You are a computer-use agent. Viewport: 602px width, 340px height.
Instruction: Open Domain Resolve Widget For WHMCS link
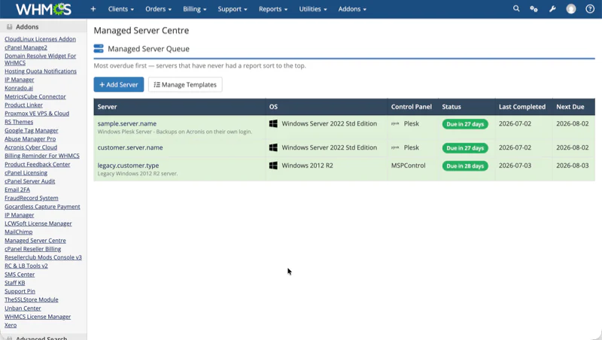(x=40, y=59)
